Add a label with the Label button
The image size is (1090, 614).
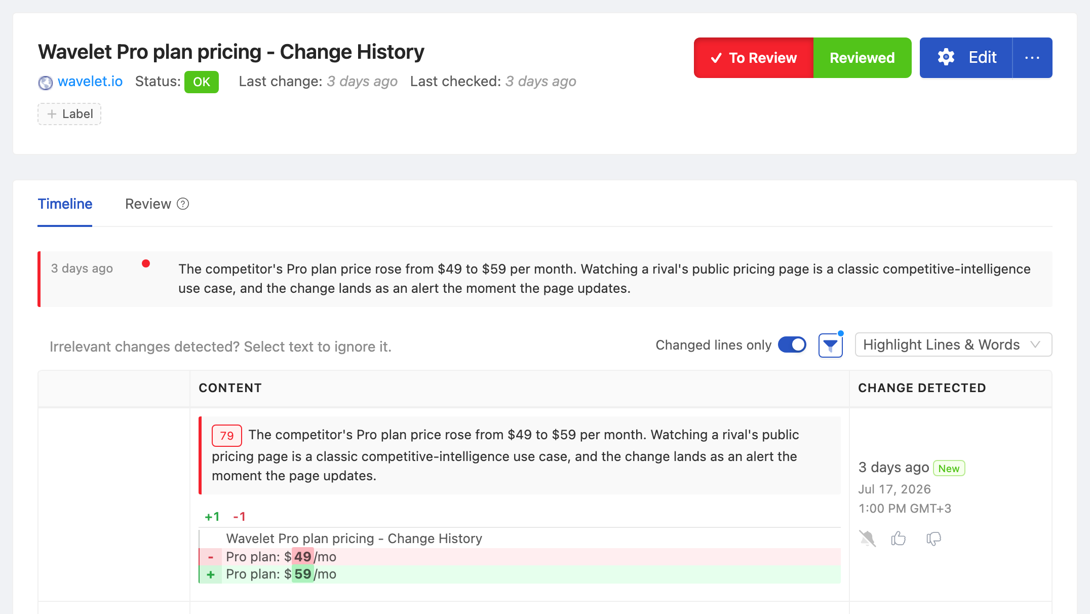click(69, 114)
